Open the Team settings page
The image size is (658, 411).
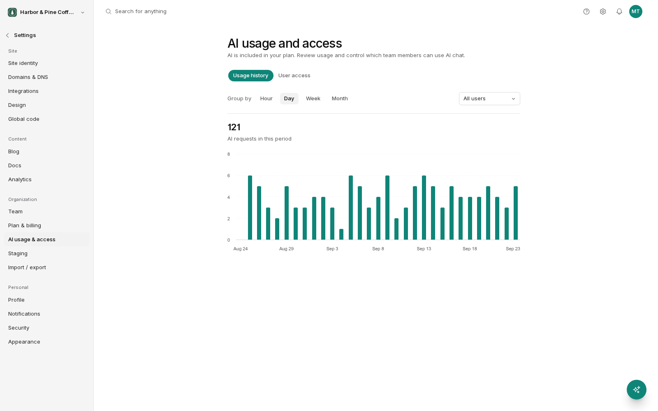46,212
